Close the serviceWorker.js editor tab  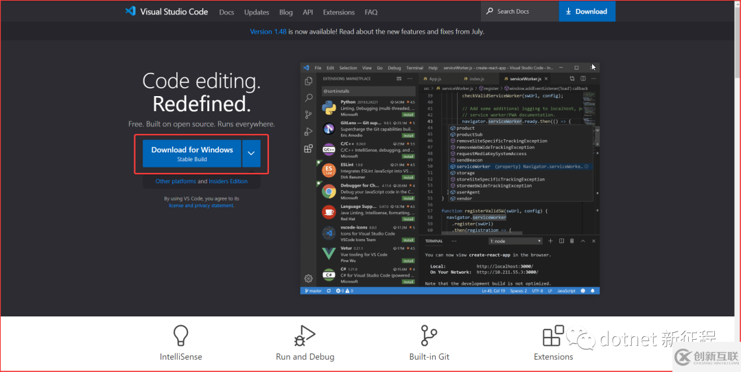tap(546, 79)
